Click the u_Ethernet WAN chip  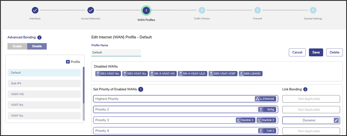[x=266, y=99]
